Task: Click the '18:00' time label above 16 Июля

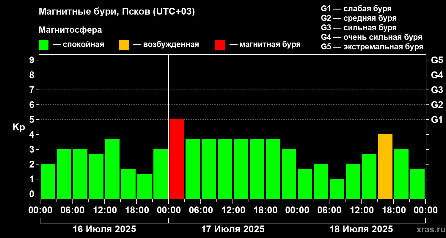Action: tap(136, 210)
